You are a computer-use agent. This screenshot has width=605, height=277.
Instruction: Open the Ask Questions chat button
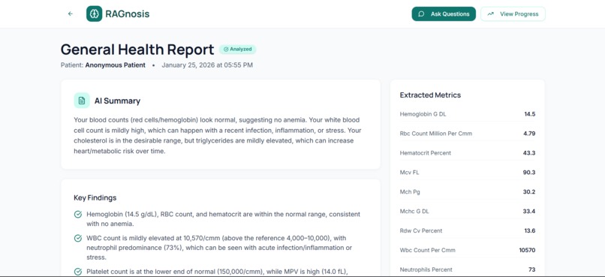pyautogui.click(x=444, y=14)
